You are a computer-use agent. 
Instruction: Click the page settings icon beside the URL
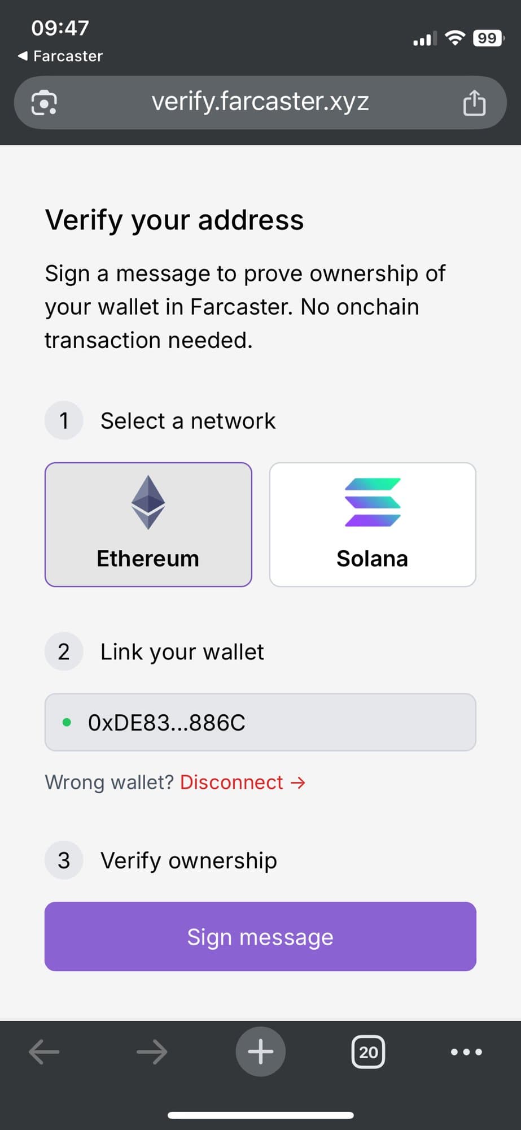[x=44, y=103]
